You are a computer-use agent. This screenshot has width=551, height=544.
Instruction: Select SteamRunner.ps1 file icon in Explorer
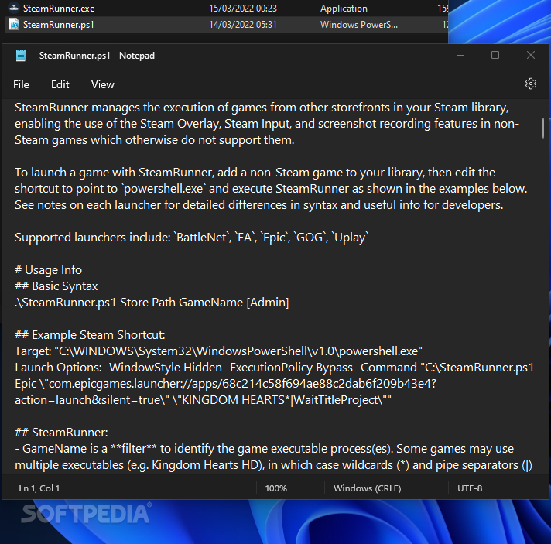[x=14, y=25]
